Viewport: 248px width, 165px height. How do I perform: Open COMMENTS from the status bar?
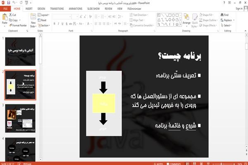click(174, 164)
